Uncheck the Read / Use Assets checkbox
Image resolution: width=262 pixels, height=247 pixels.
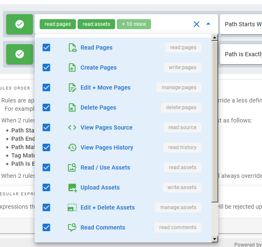[x=46, y=167]
